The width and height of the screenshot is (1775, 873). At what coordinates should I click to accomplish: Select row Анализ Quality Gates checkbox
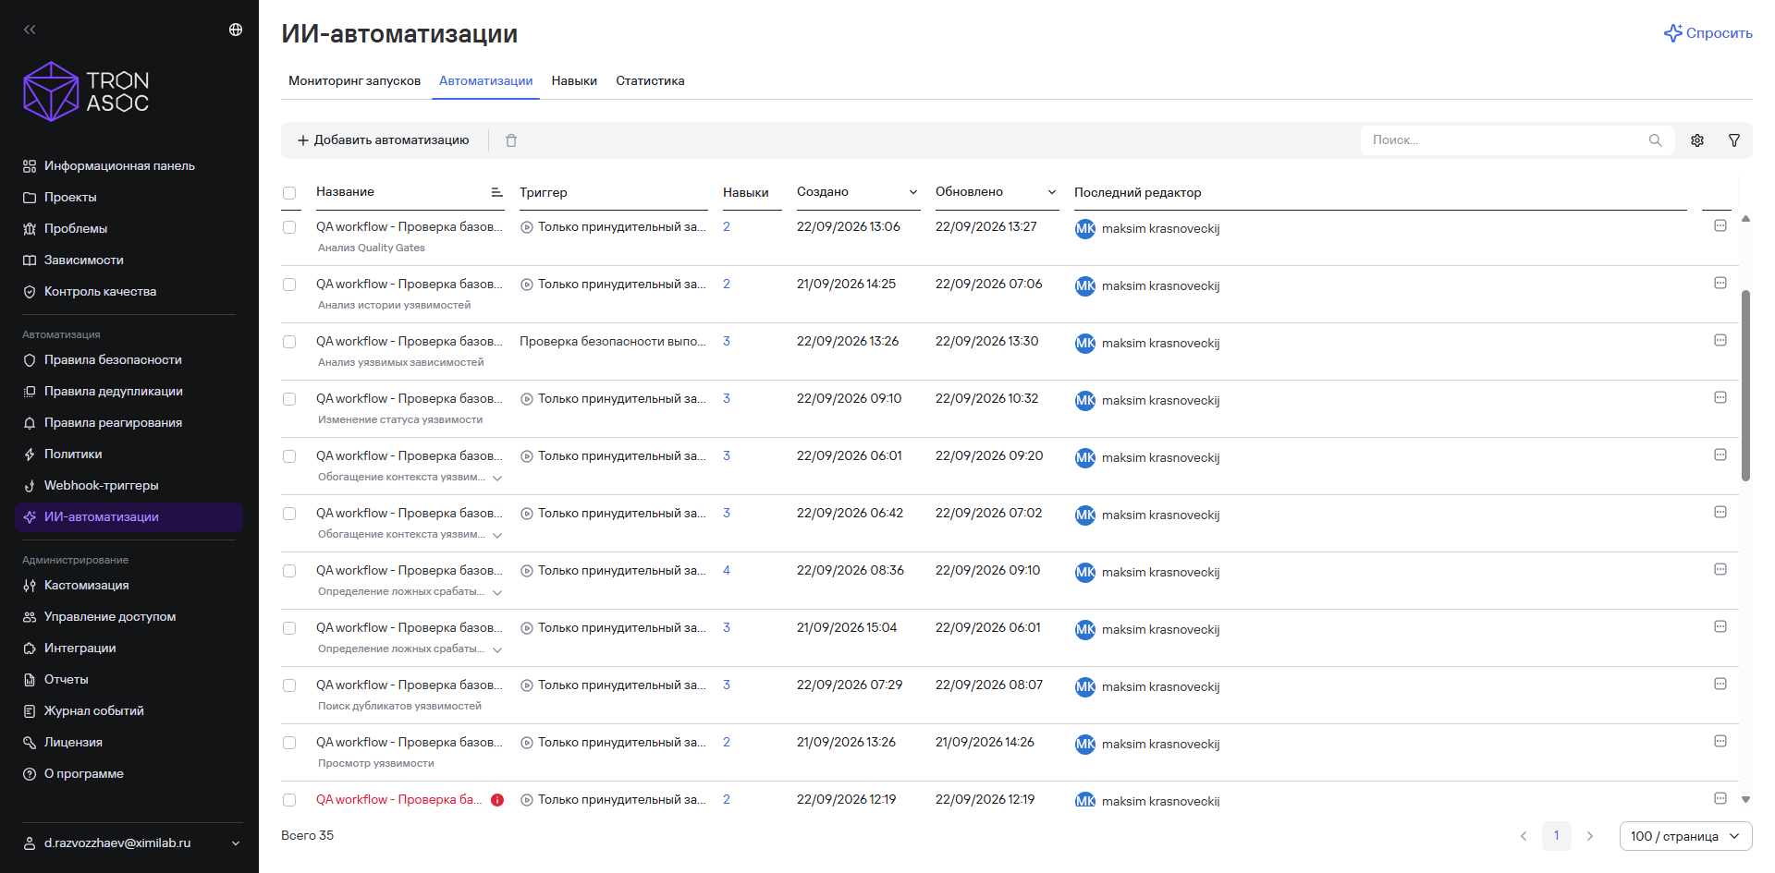coord(289,227)
